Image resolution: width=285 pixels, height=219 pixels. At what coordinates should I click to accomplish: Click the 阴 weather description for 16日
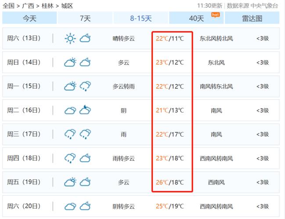click(x=123, y=110)
